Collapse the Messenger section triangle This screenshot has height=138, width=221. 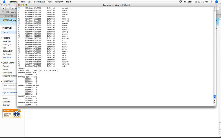(x=1, y=81)
